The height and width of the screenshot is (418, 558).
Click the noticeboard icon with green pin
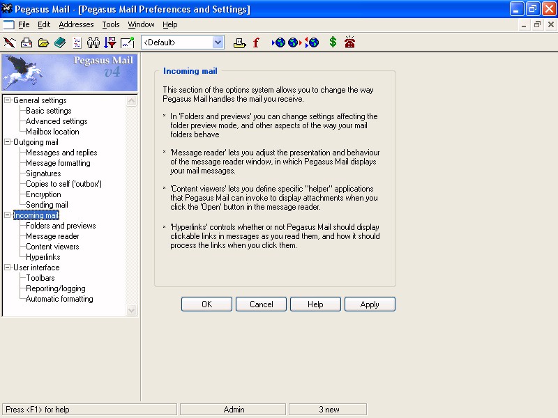click(x=128, y=42)
